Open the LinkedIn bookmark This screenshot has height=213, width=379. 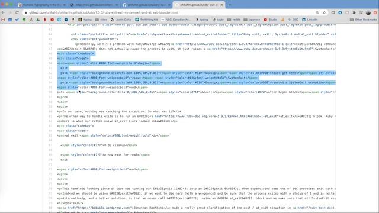point(310,20)
